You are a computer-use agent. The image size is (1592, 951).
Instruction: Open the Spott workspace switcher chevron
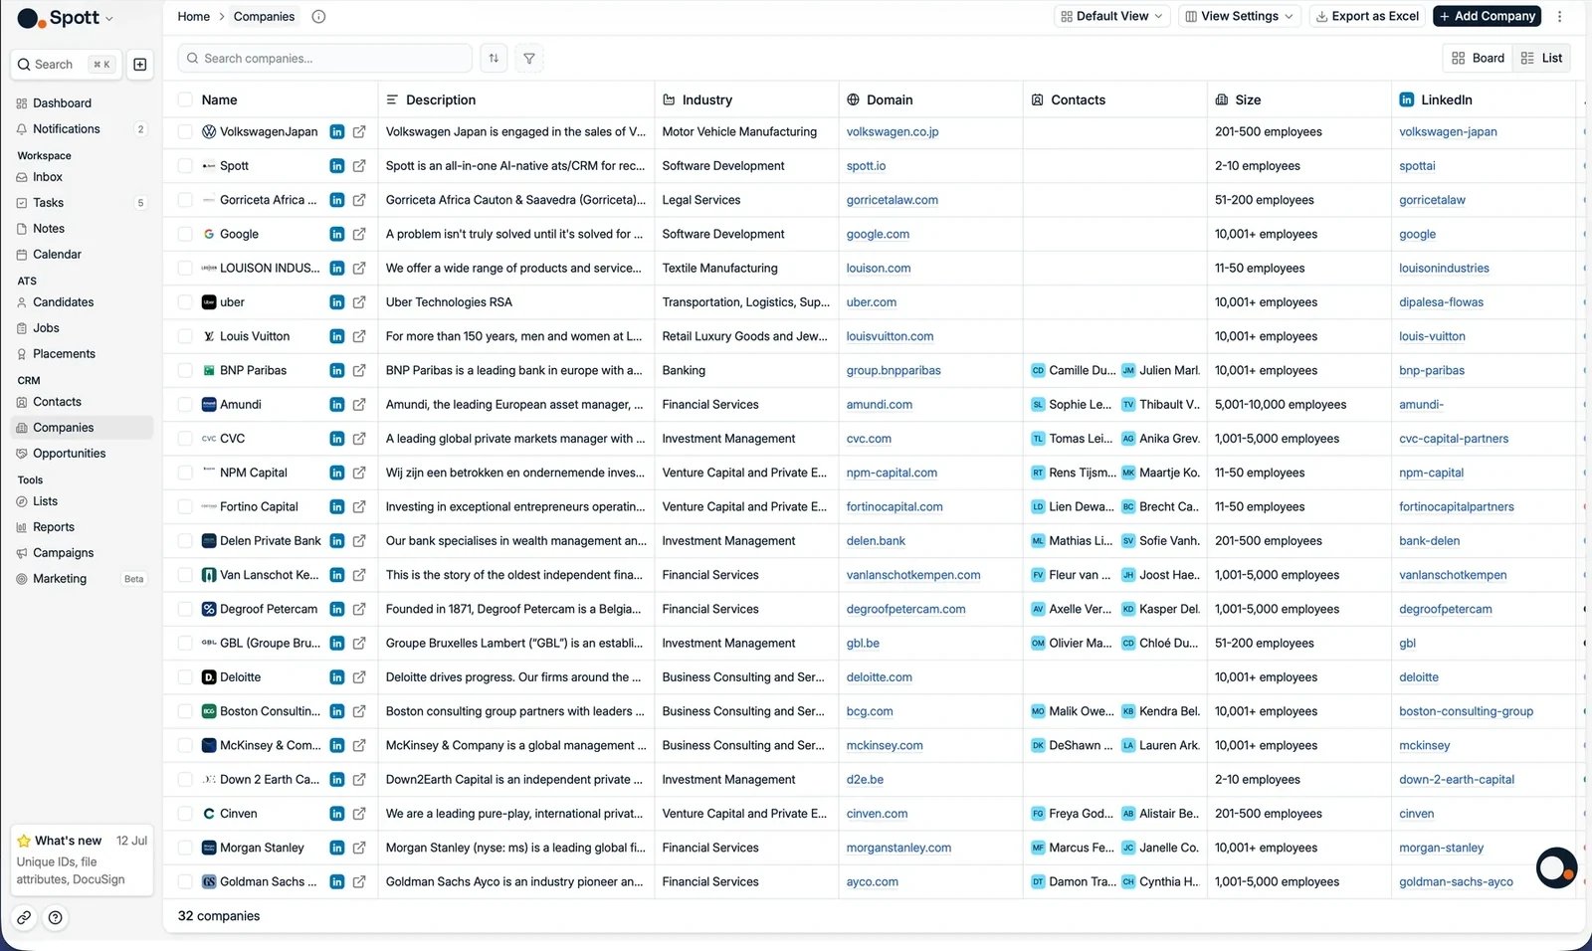[109, 19]
